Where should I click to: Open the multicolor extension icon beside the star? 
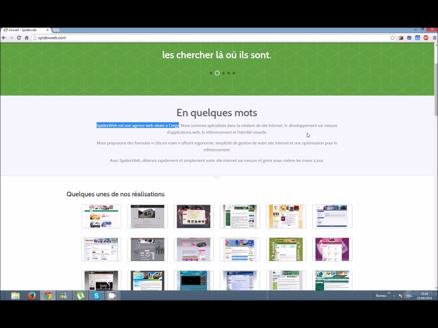(x=401, y=38)
